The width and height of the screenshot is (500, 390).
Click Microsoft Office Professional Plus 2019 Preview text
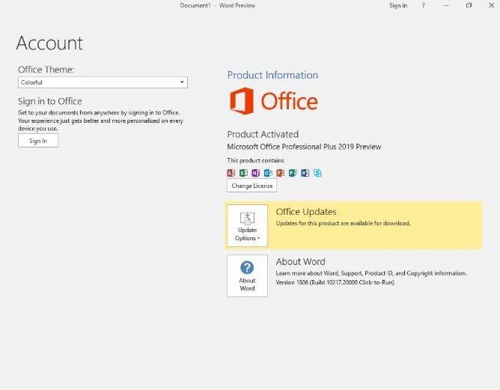point(304,147)
